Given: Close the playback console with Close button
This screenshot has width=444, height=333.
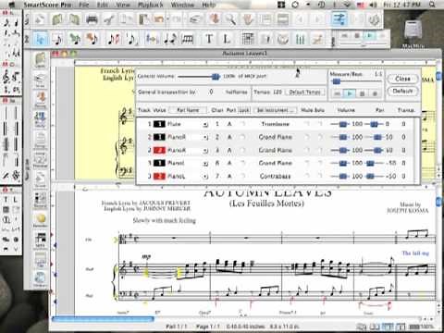Looking at the screenshot, I should 402,79.
